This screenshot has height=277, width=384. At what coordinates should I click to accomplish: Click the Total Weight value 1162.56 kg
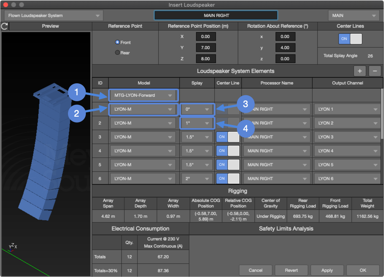click(x=367, y=216)
